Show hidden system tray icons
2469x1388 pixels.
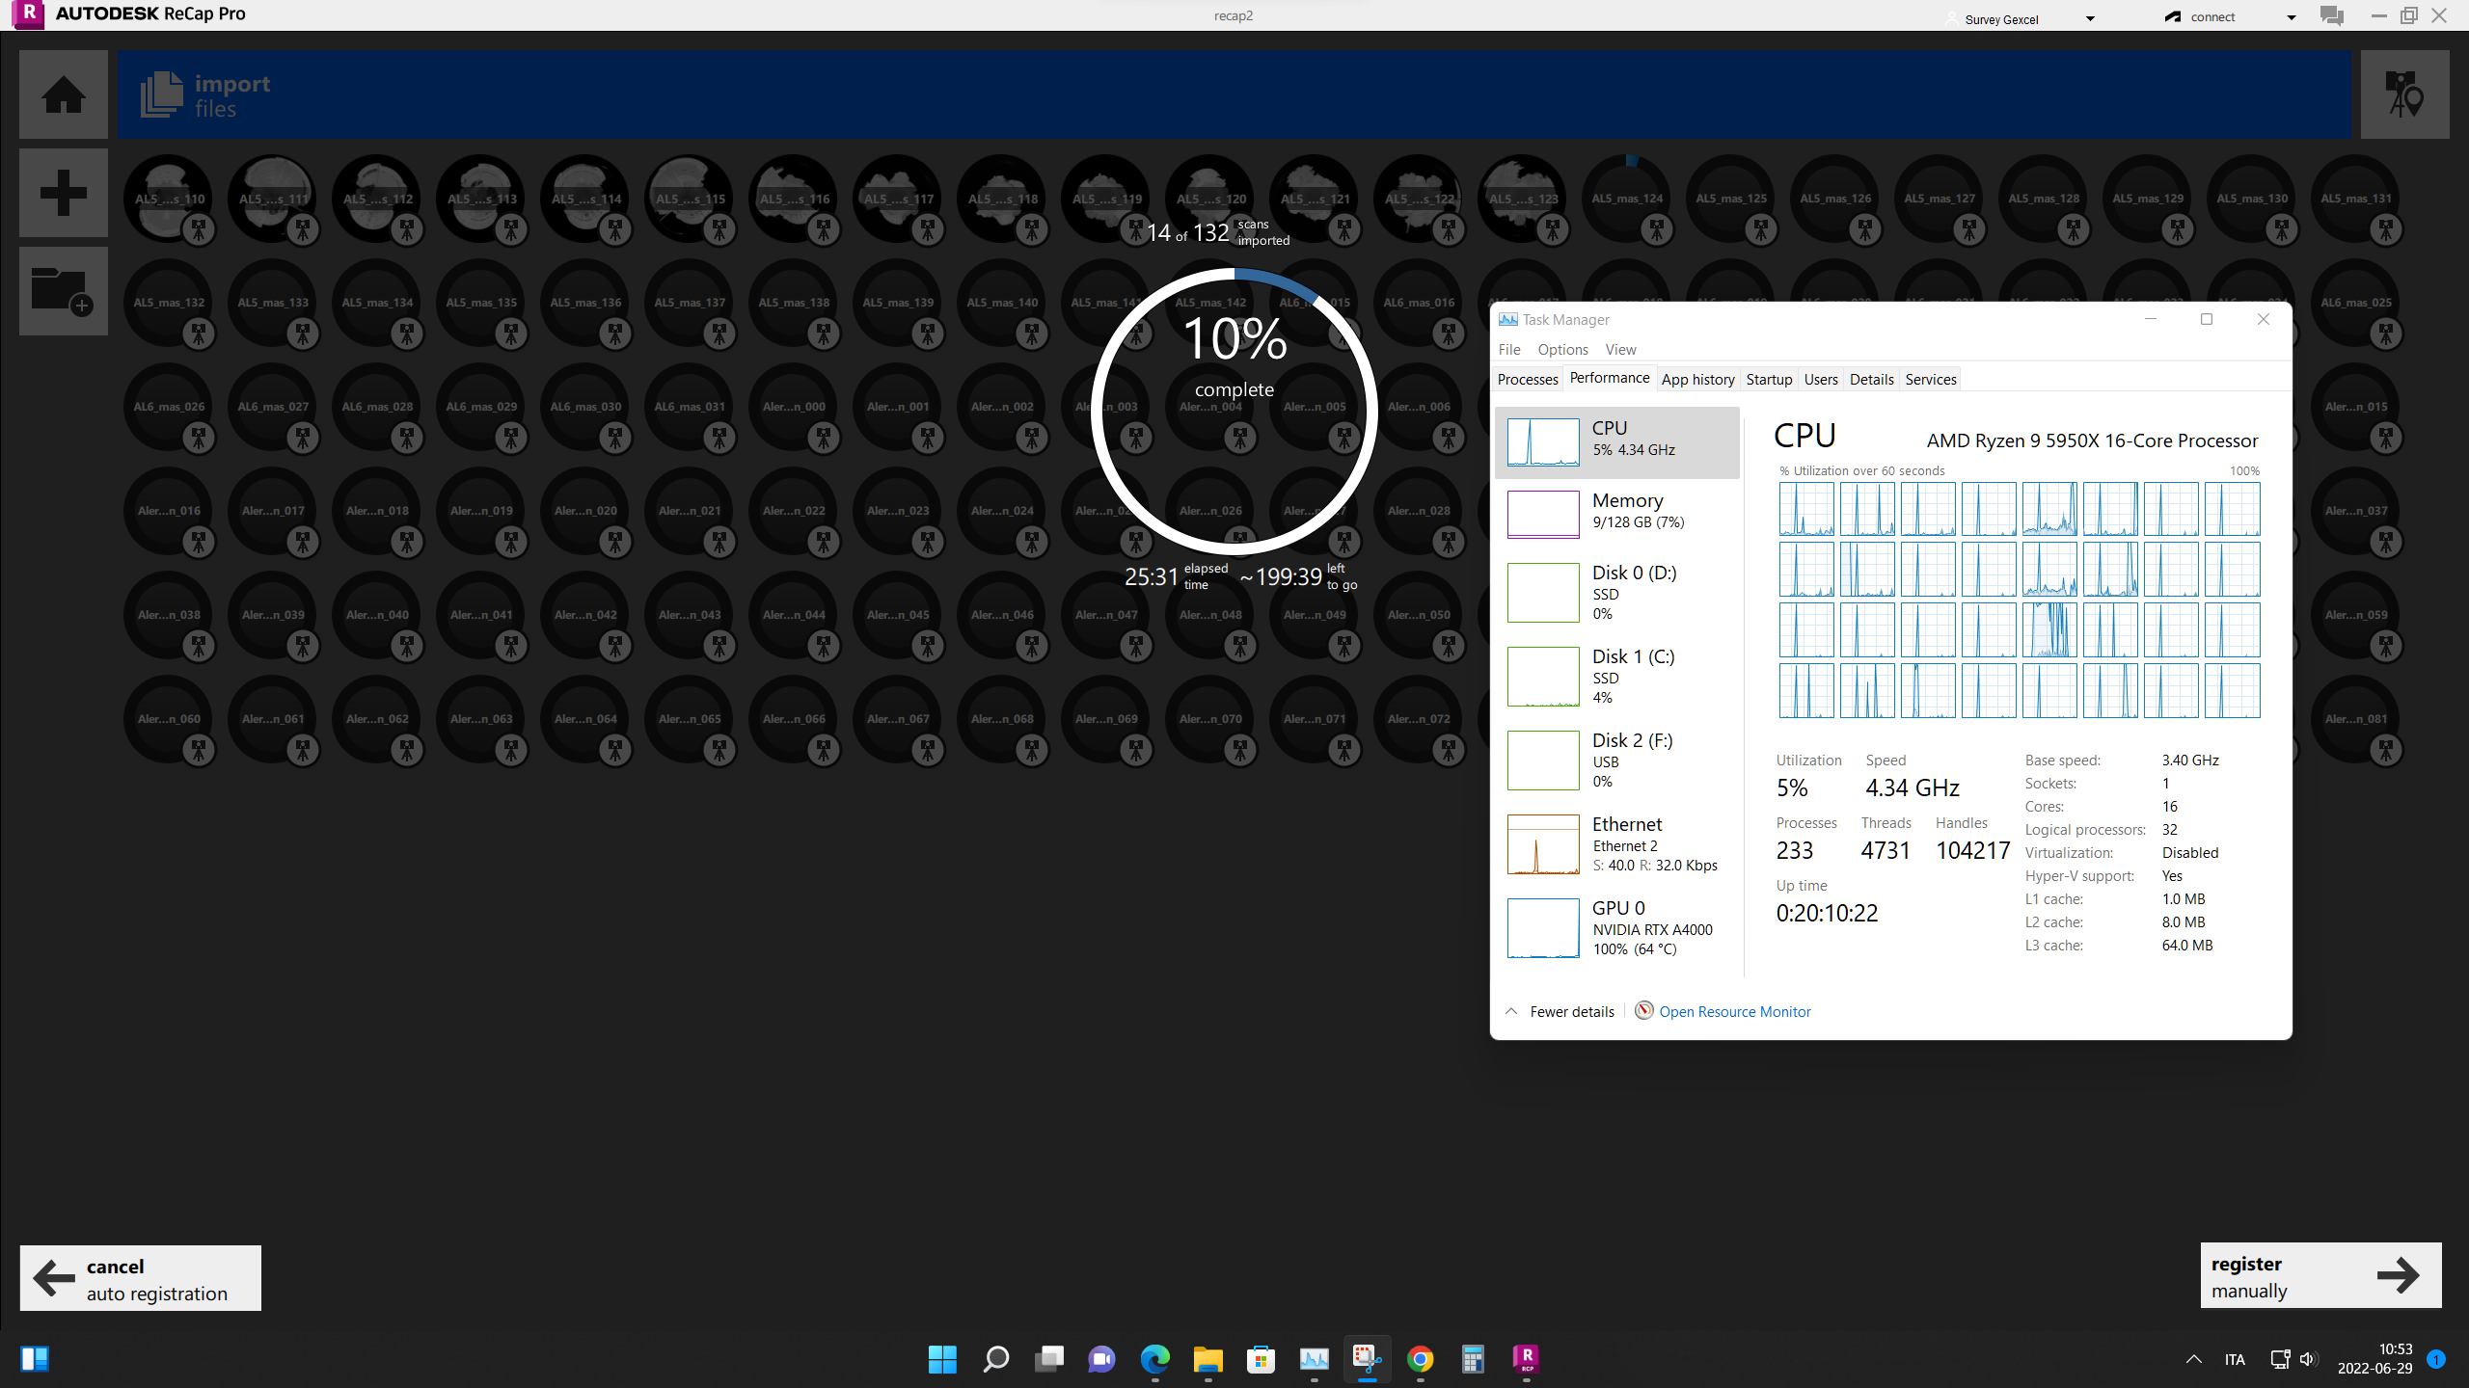[x=2193, y=1359]
